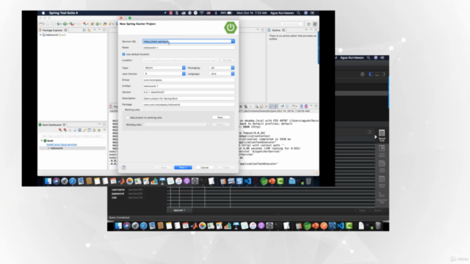Open Safari in the rear window dock

[144, 226]
